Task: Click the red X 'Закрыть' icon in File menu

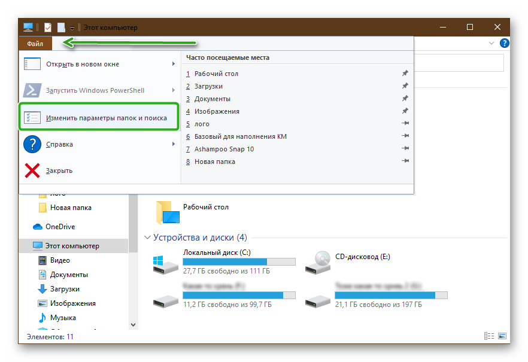Action: coord(32,171)
